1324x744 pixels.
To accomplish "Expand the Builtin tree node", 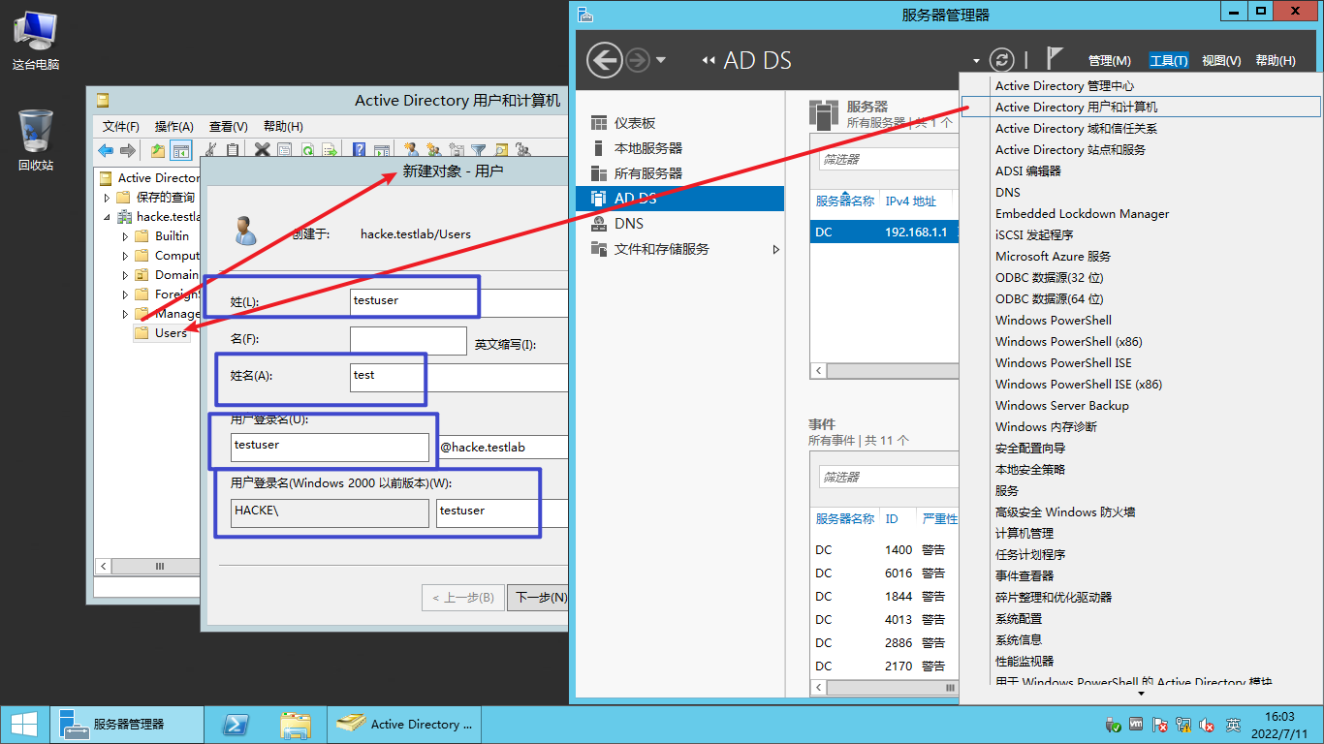I will point(125,236).
